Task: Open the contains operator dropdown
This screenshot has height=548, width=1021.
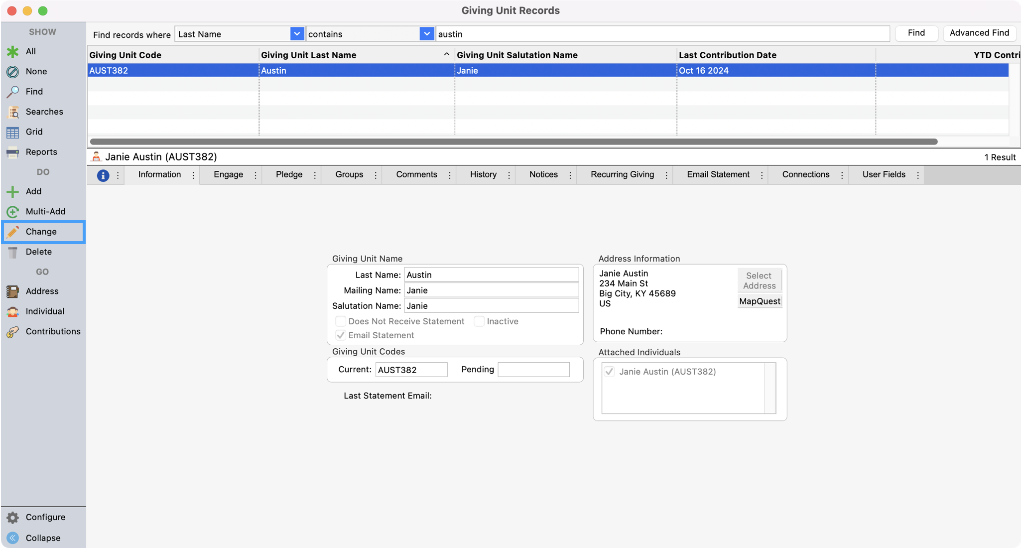Action: 427,34
